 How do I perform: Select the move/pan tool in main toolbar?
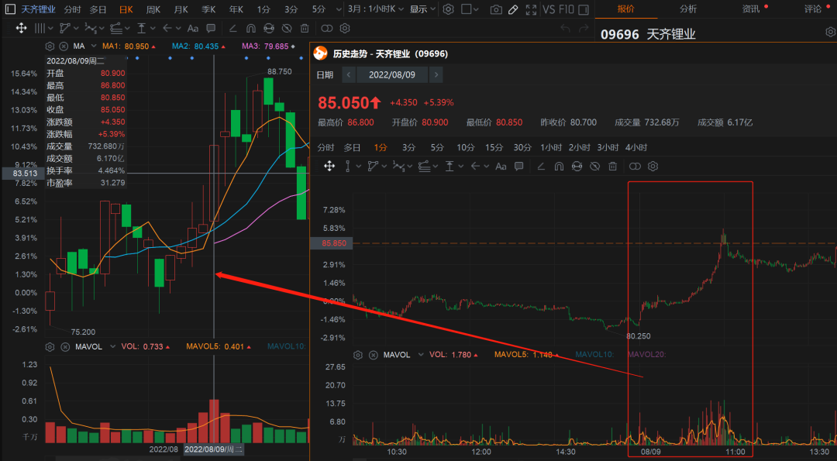22,28
